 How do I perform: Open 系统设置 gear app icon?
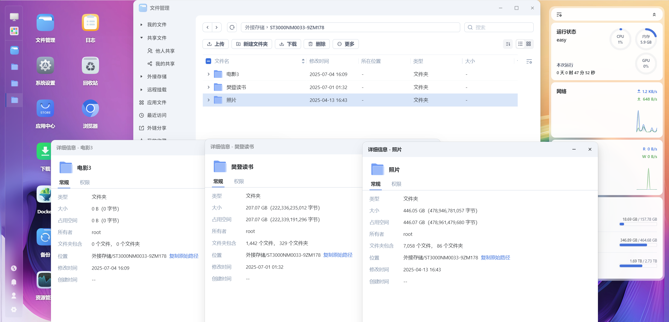coord(45,66)
